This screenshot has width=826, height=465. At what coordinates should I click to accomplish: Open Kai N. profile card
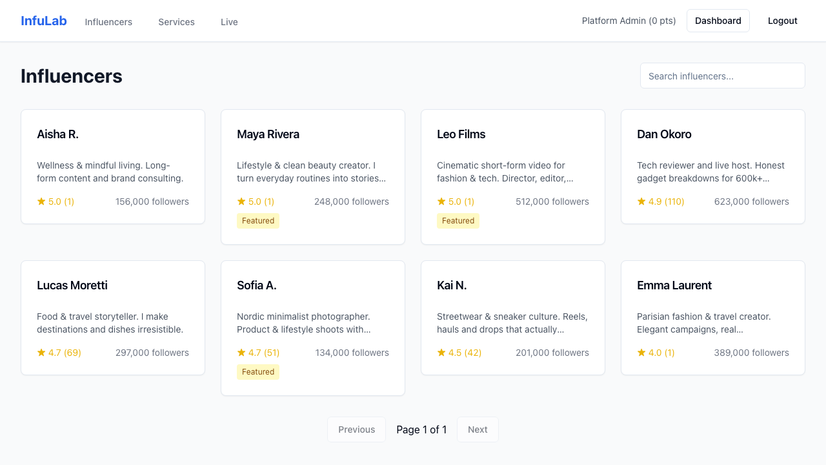pyautogui.click(x=513, y=318)
